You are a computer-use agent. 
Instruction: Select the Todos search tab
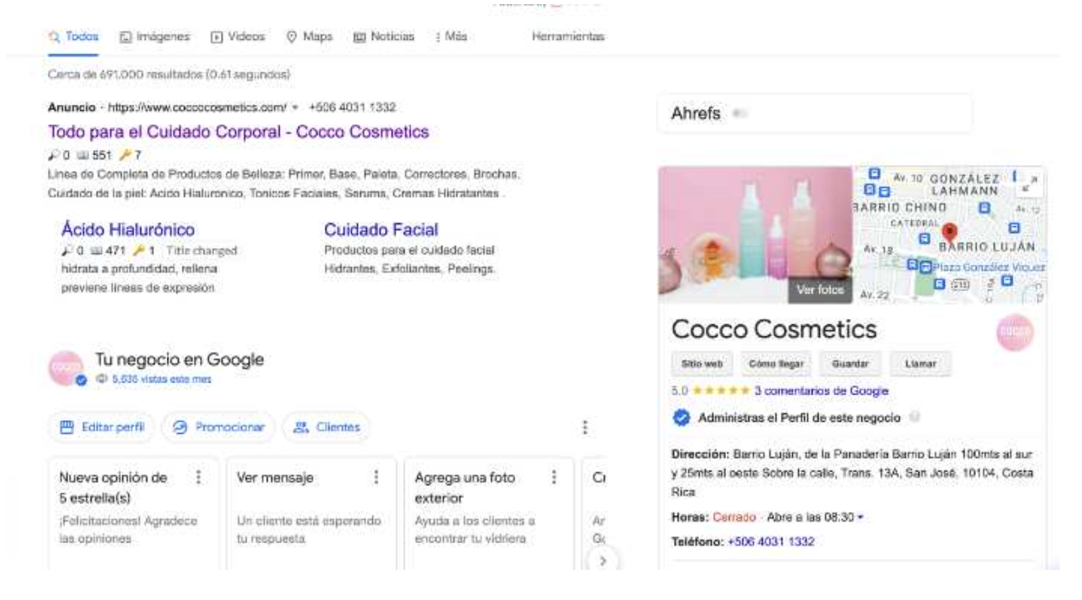point(74,36)
